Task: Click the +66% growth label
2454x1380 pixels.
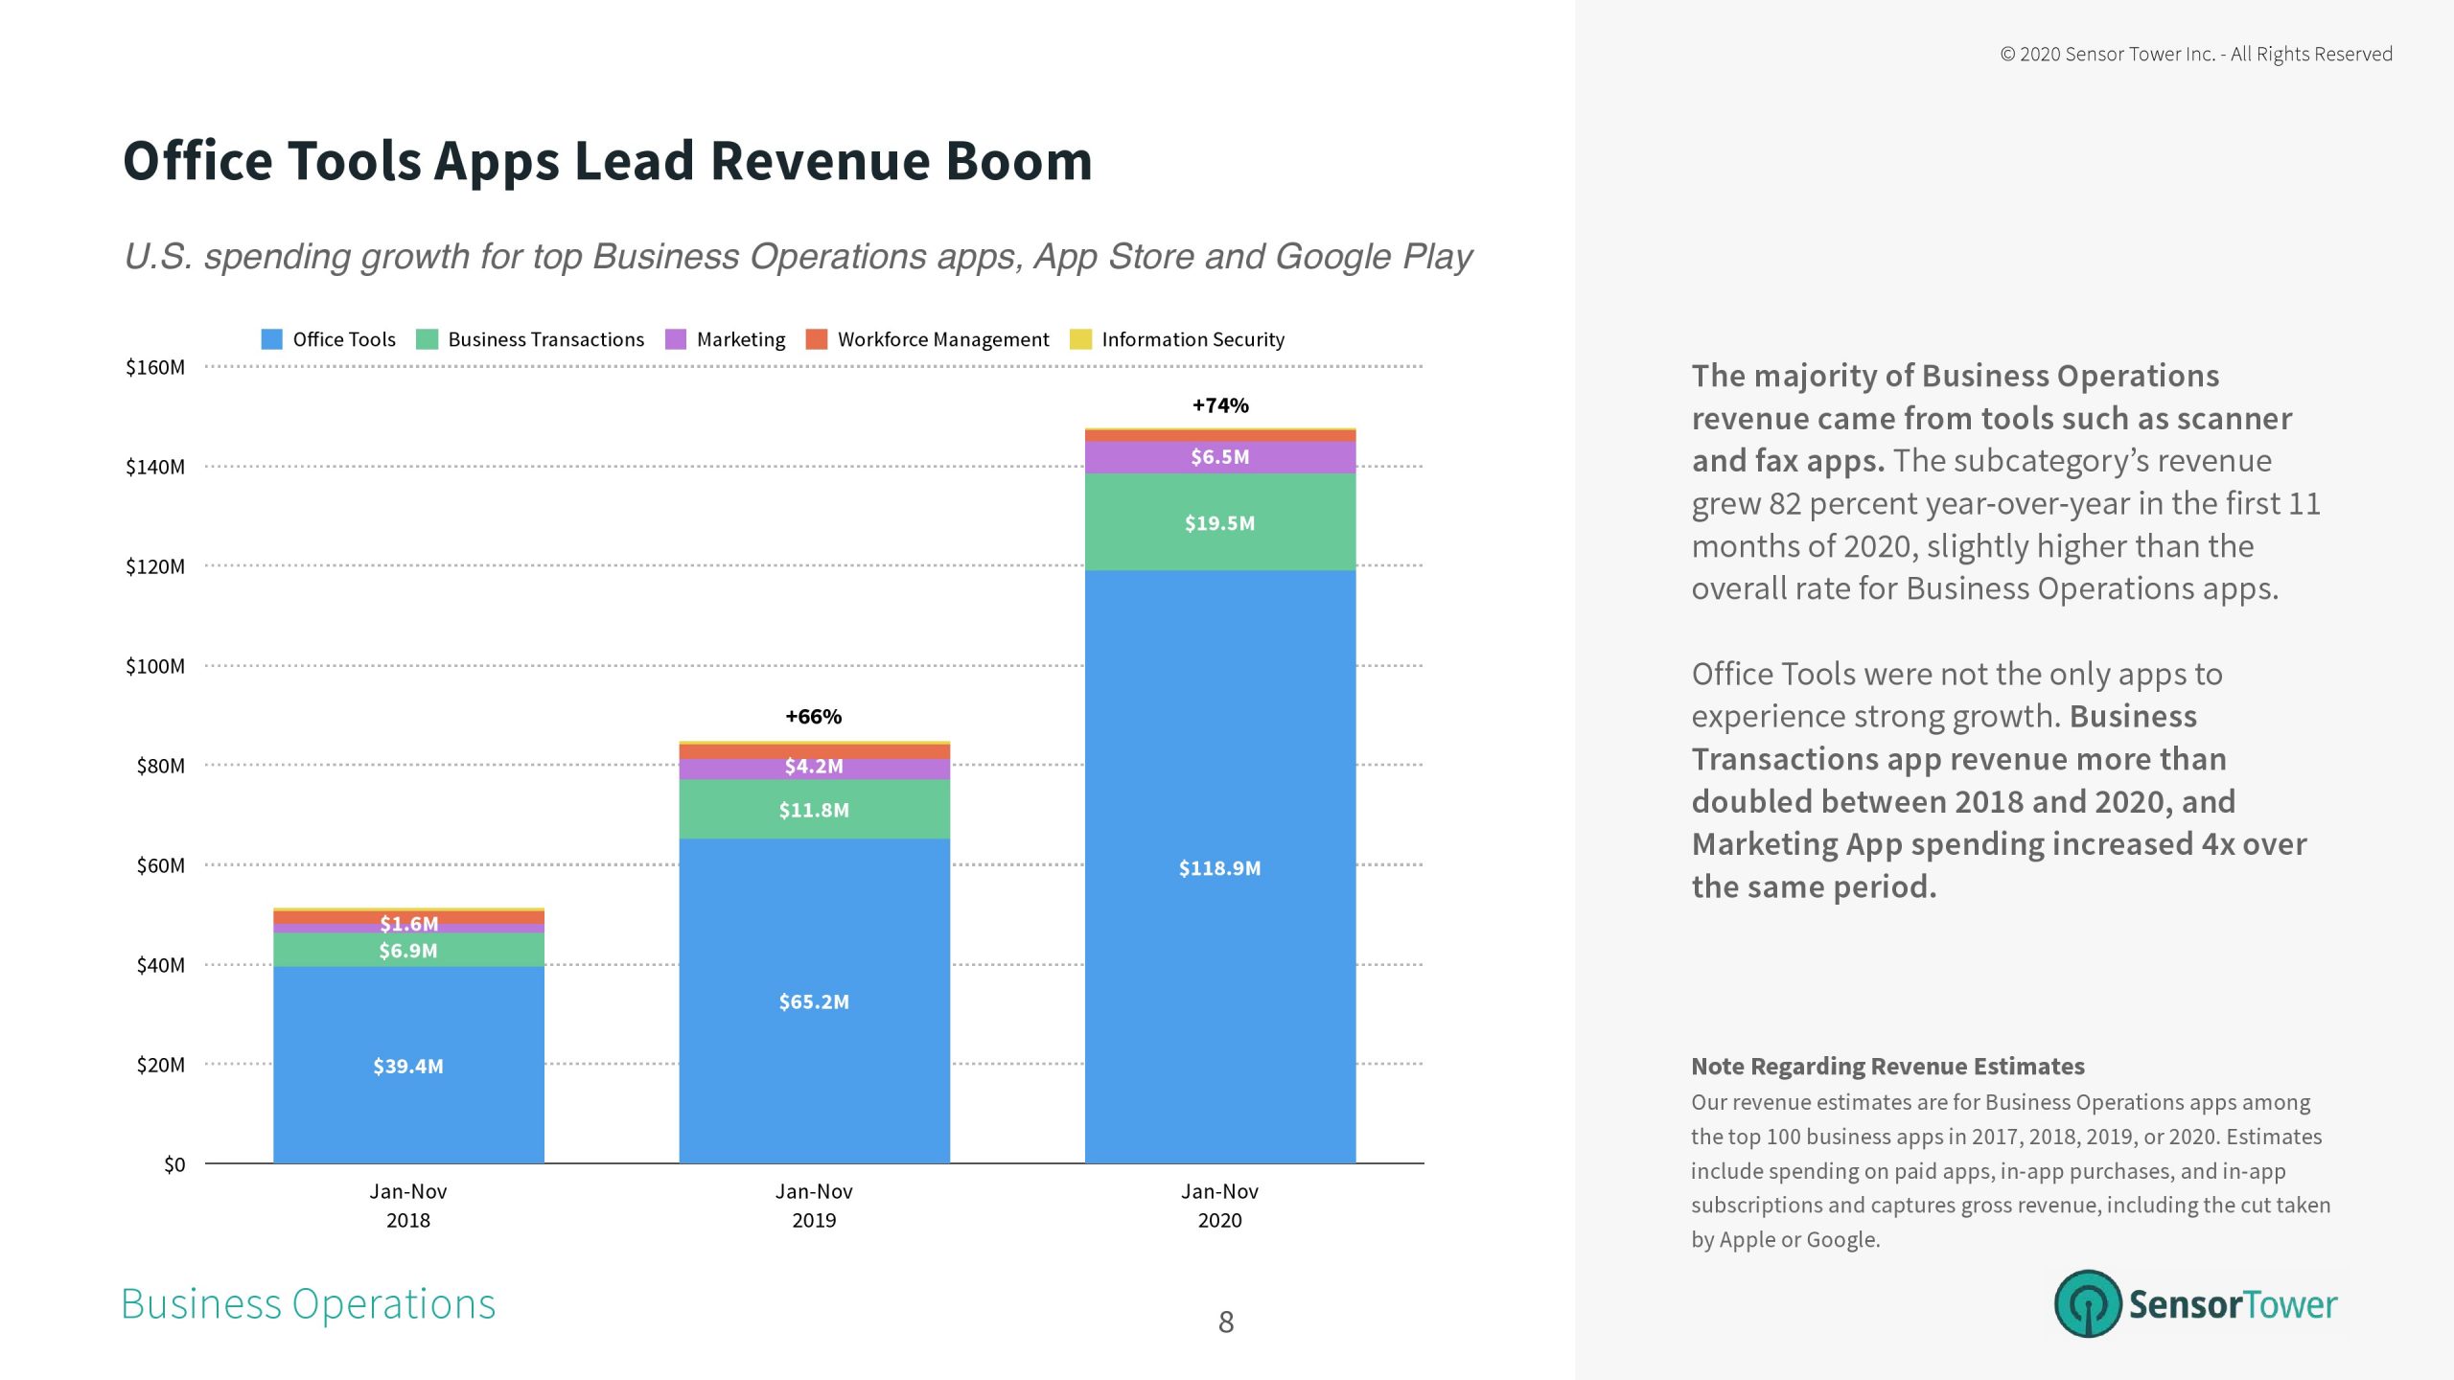Action: [x=814, y=717]
